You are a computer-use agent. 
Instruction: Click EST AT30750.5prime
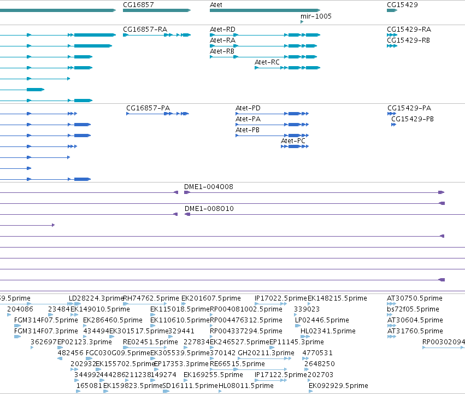point(415,298)
